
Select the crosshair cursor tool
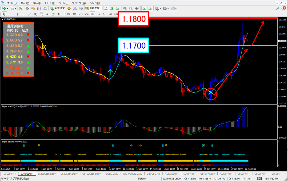(10, 14)
